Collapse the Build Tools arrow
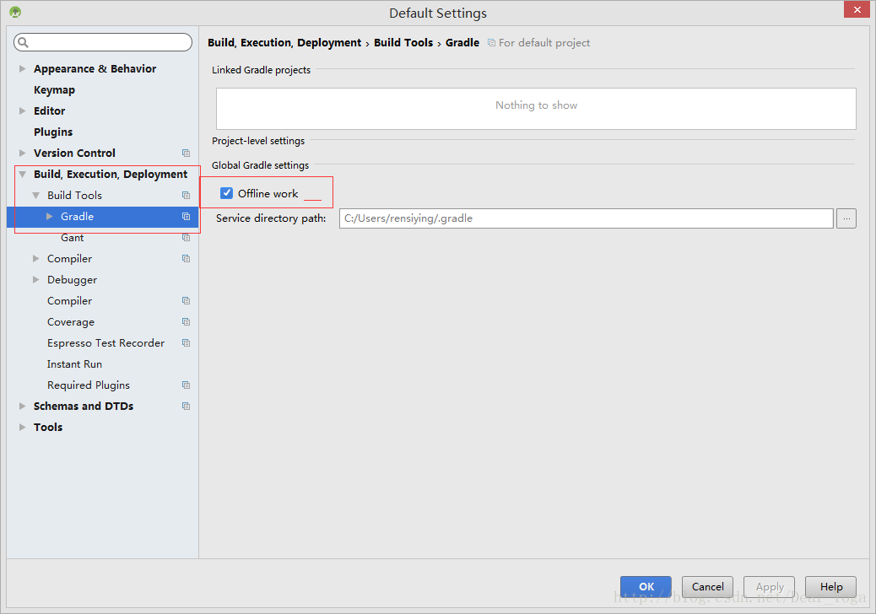876x614 pixels. 35,196
